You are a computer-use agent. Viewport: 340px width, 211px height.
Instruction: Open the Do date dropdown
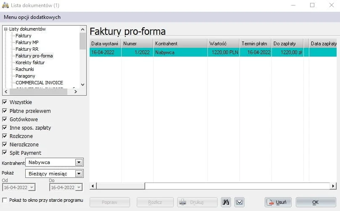click(x=79, y=187)
